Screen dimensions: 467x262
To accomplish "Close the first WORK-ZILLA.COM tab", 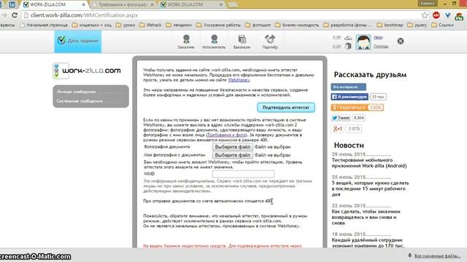I will (83, 5).
